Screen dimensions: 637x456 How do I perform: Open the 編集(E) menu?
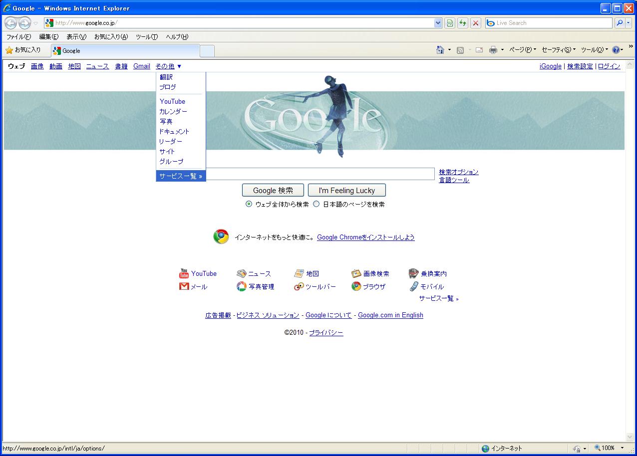click(49, 37)
